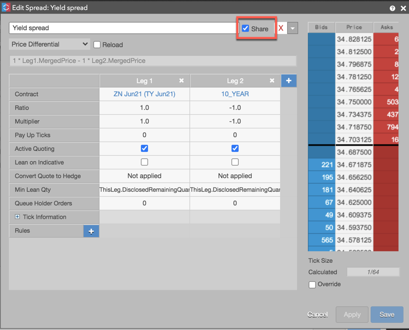Open the help question mark icon
Viewport: 409px width, 330px height.
coord(392,8)
